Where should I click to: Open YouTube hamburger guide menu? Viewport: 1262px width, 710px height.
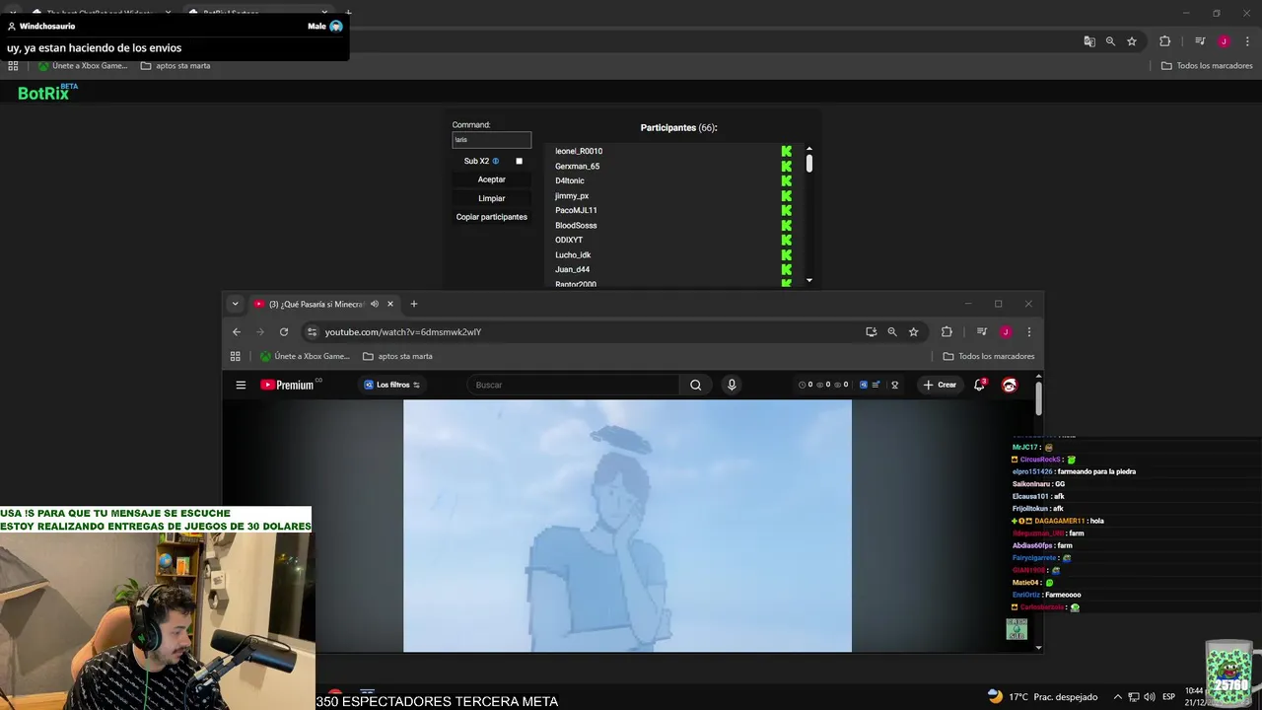click(241, 385)
